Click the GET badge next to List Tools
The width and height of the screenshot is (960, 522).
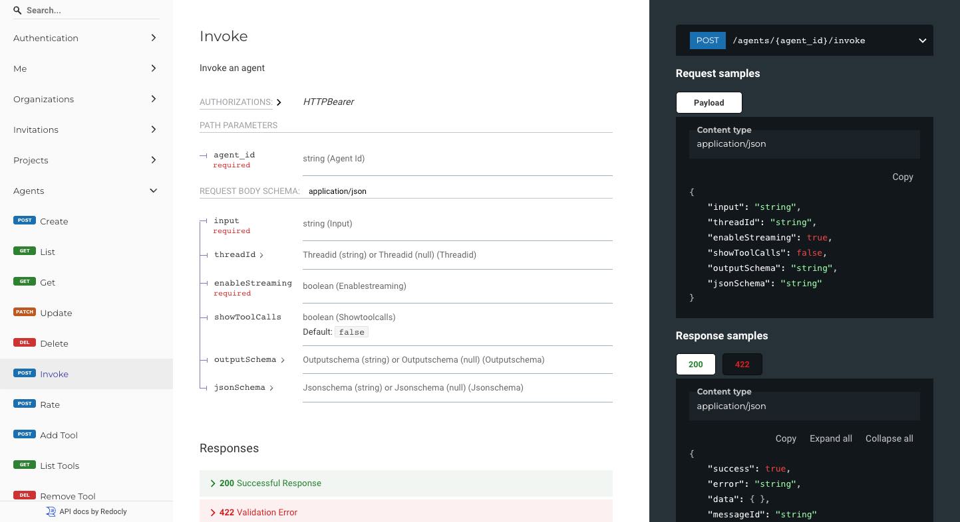(x=25, y=464)
